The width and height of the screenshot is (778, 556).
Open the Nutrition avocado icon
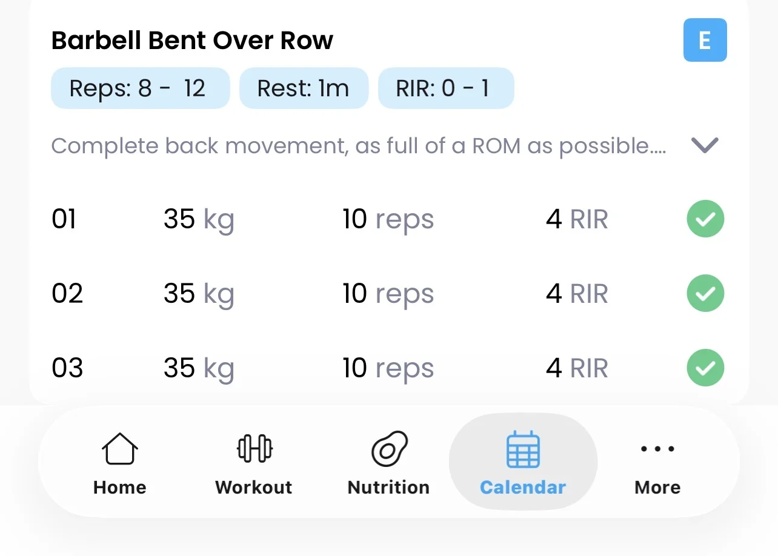click(389, 449)
